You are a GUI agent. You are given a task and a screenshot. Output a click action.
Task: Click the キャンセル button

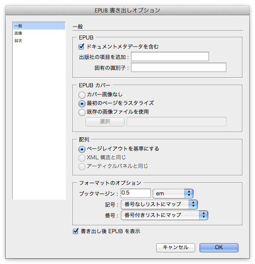[x=176, y=247]
